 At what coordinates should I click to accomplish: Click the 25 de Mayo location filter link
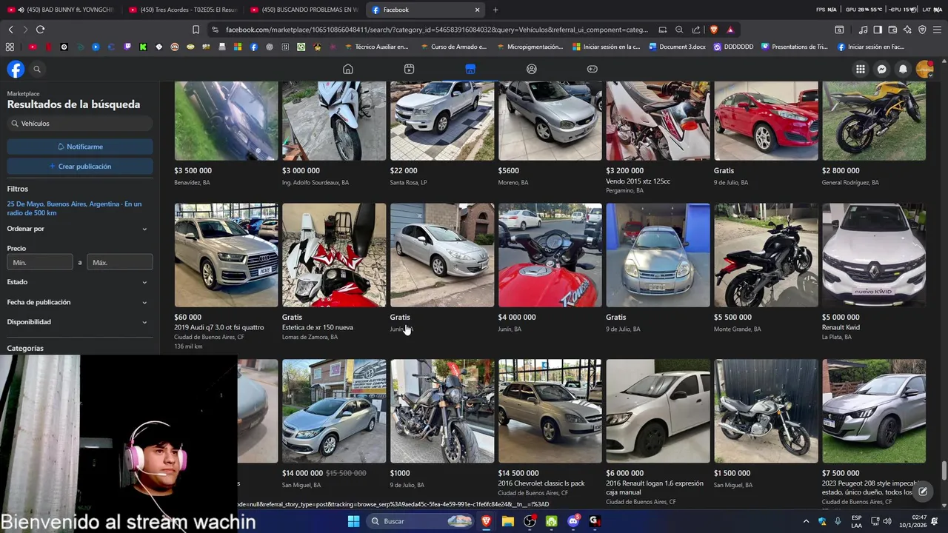coord(74,208)
